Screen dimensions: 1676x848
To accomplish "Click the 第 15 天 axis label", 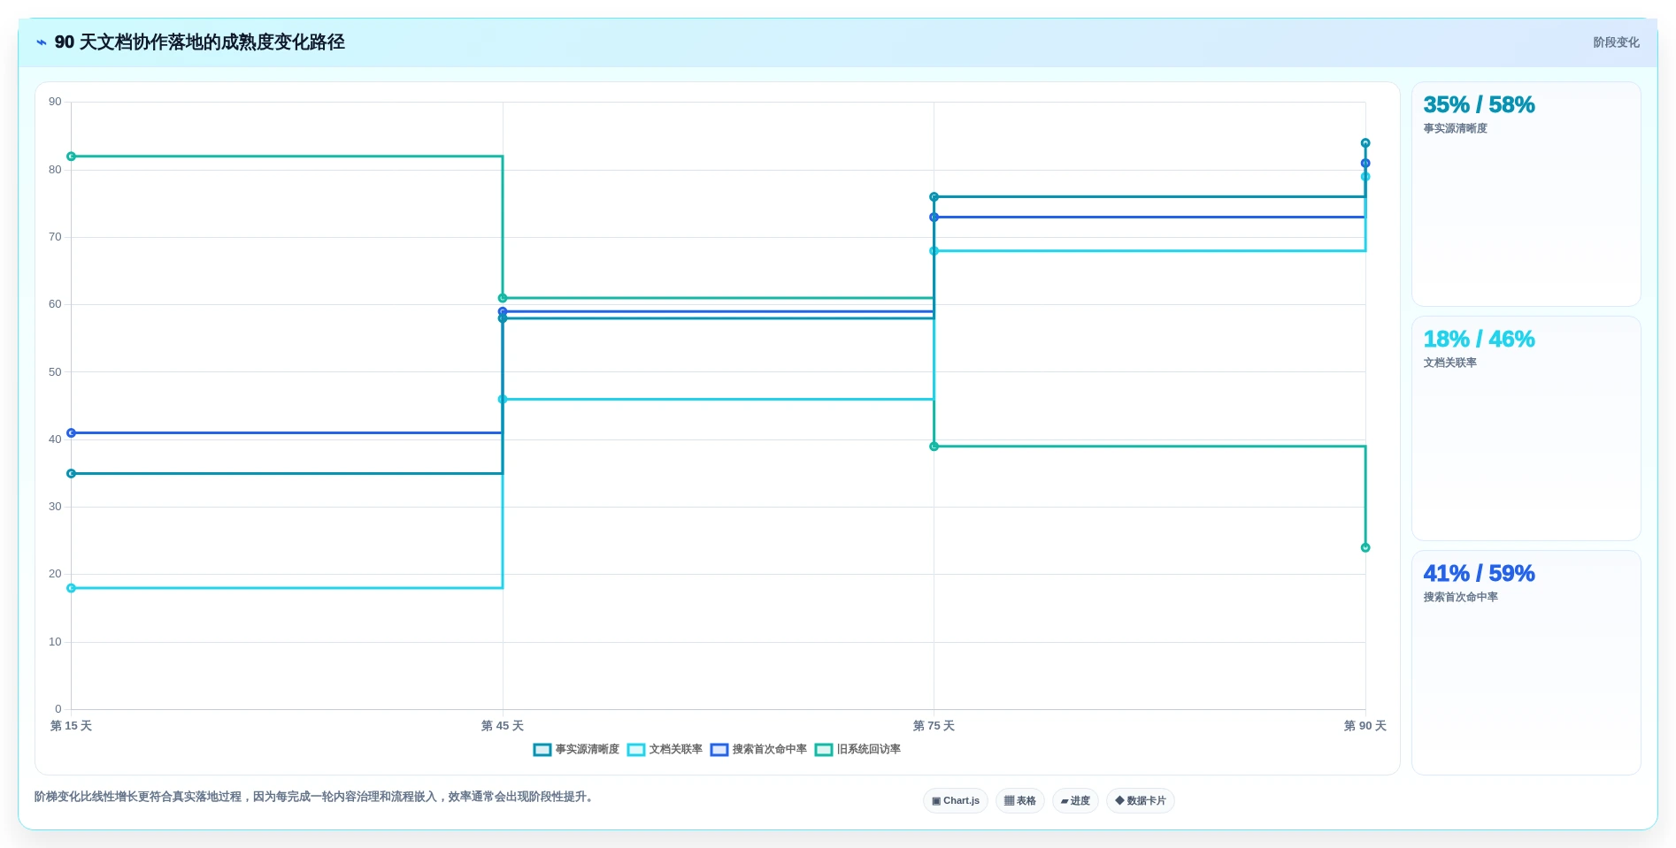I will [71, 726].
